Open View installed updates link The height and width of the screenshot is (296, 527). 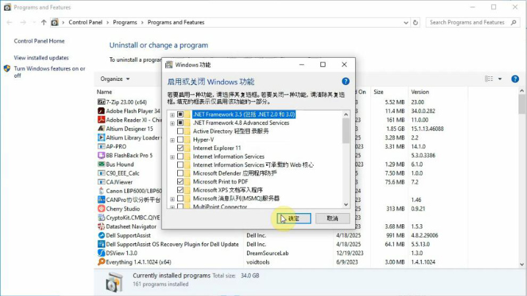pyautogui.click(x=42, y=58)
